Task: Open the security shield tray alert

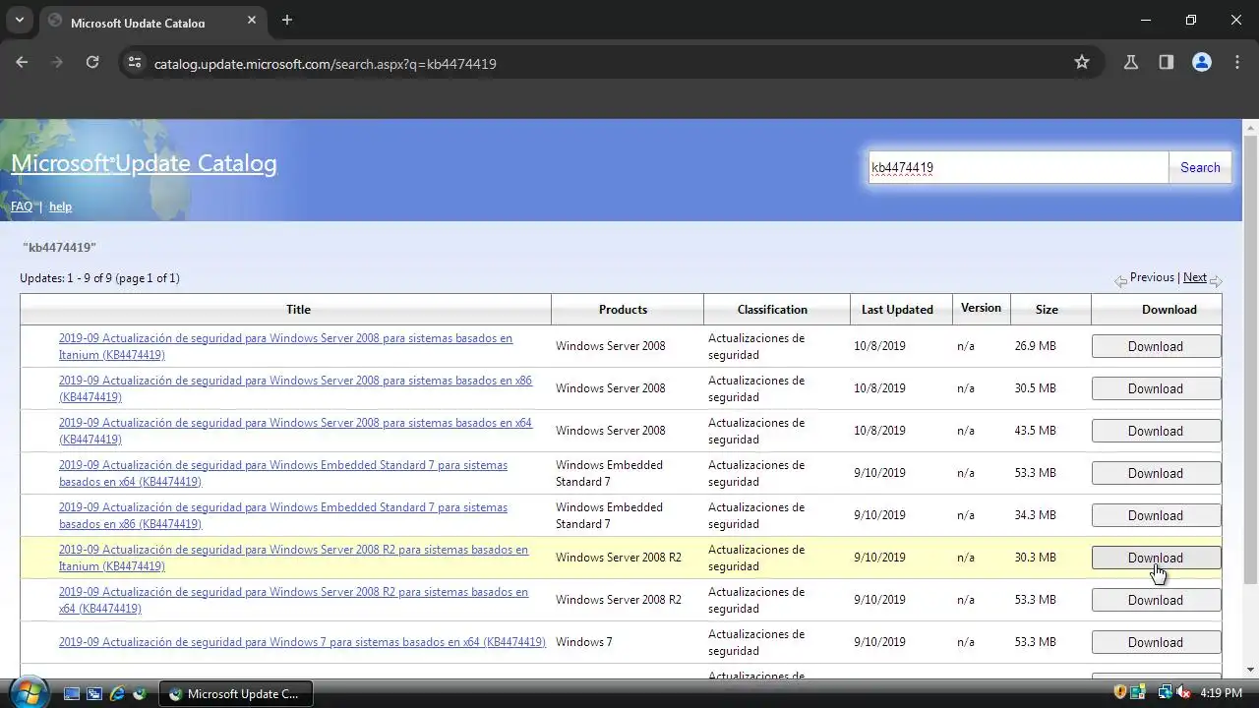Action: click(1120, 693)
